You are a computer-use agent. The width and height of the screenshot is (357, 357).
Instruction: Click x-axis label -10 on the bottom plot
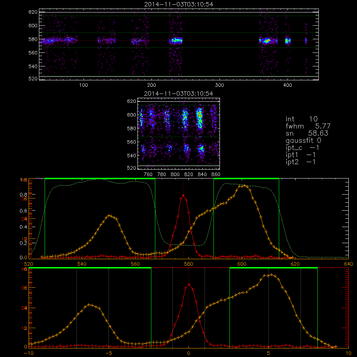pyautogui.click(x=29, y=353)
